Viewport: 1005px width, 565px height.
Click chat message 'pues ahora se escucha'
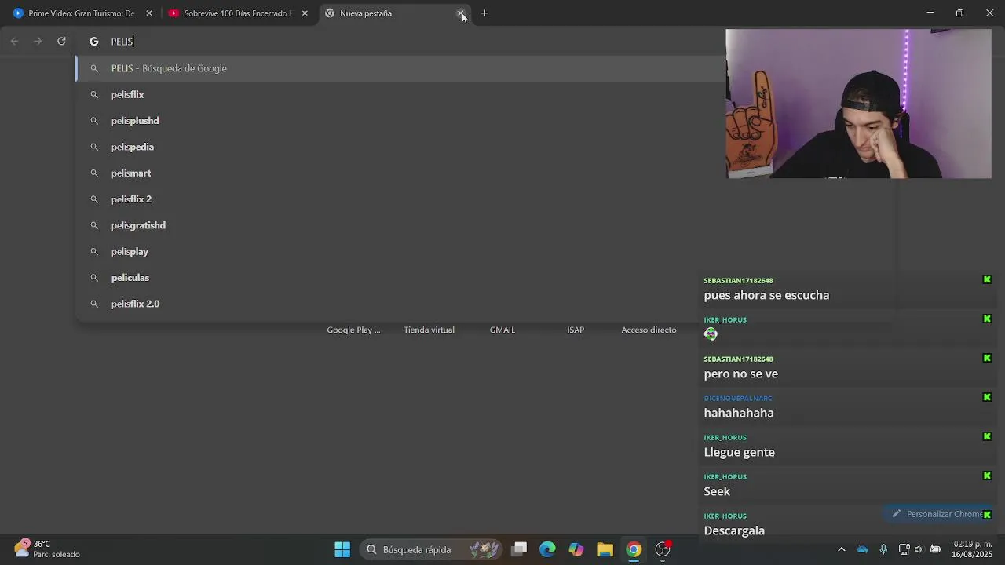766,295
